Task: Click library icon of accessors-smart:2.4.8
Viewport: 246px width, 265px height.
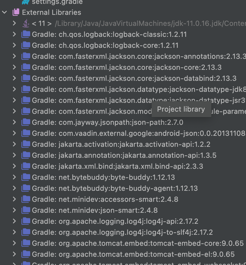Action: (26, 199)
